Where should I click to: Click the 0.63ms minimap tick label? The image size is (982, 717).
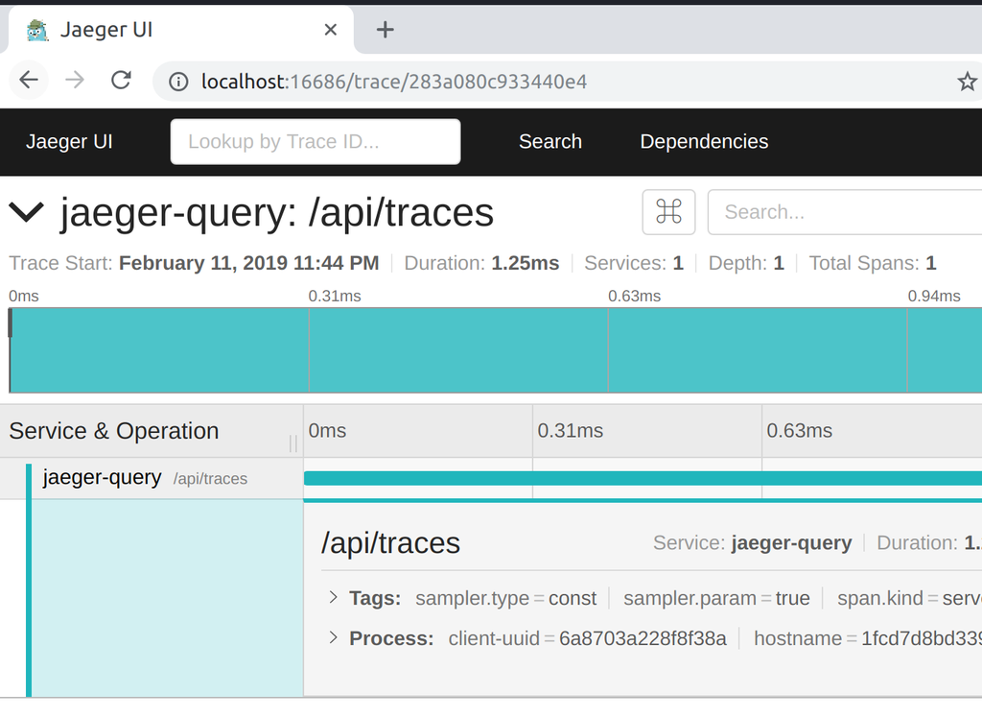[x=635, y=296]
